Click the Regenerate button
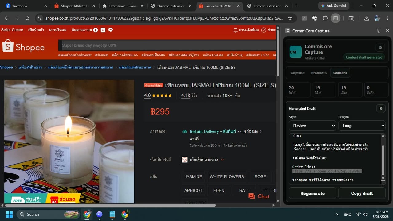 (312, 193)
